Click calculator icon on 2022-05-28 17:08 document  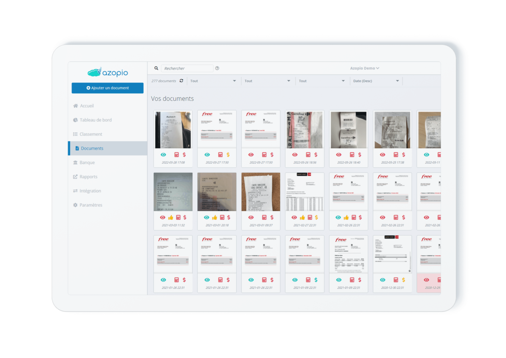[177, 155]
